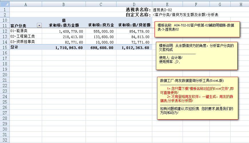
Task: Select row 15 header
Action: click(5, 47)
